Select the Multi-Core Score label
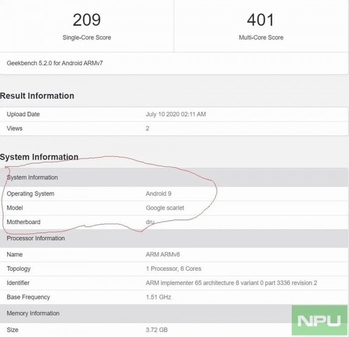 [261, 38]
